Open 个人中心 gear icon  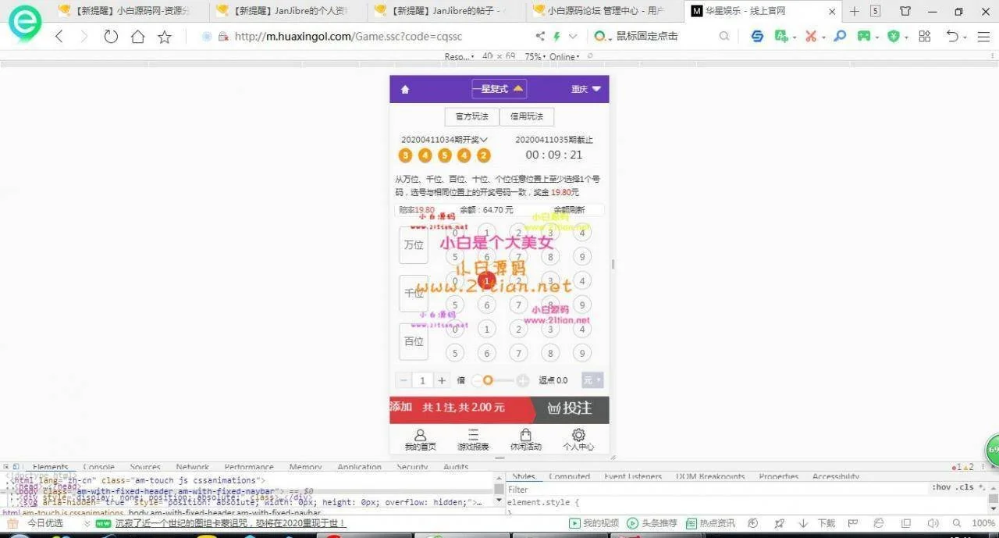tap(578, 440)
